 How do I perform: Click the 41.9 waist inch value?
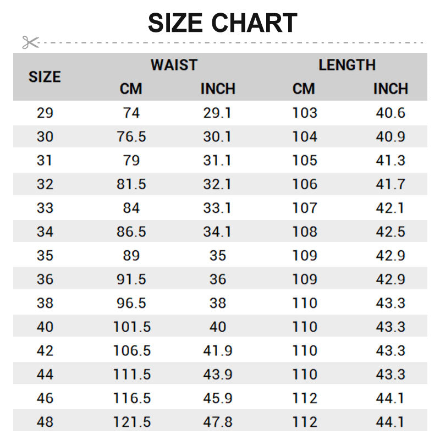(x=217, y=350)
